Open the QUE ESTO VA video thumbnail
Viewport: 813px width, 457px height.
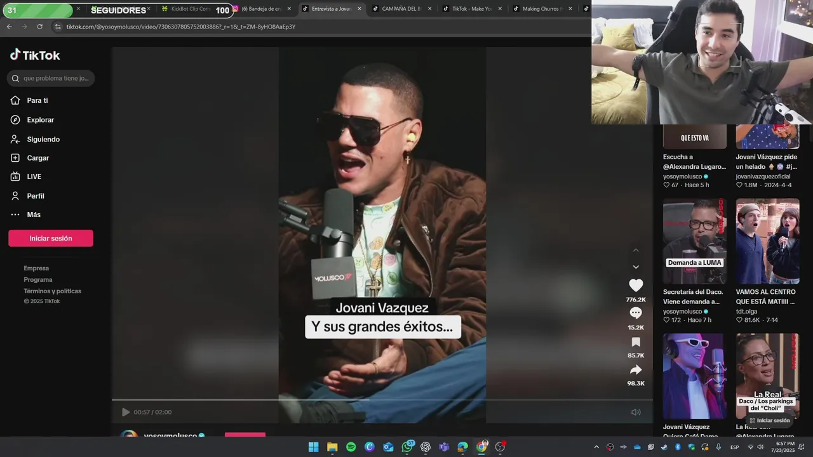coord(695,136)
